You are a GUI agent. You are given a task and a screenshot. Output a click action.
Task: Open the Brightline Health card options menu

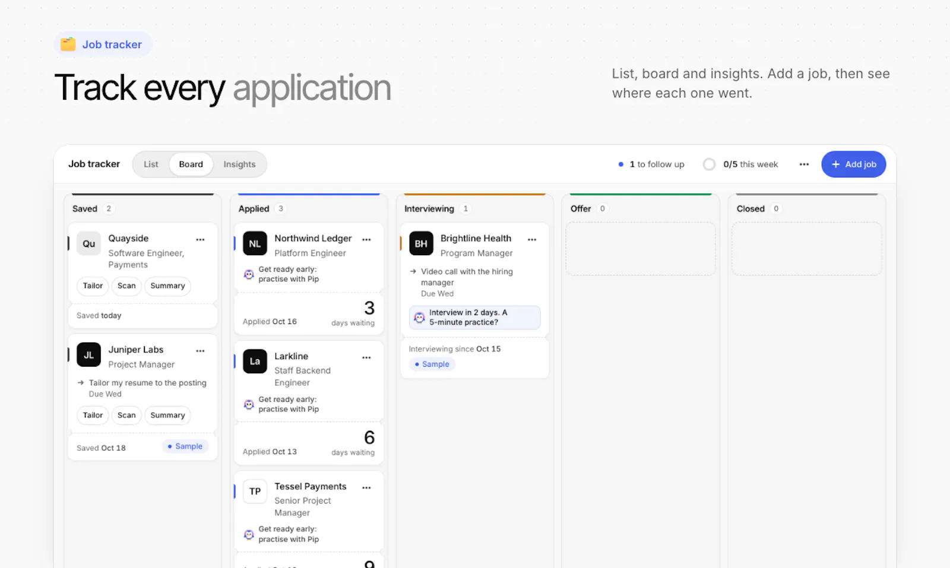532,240
